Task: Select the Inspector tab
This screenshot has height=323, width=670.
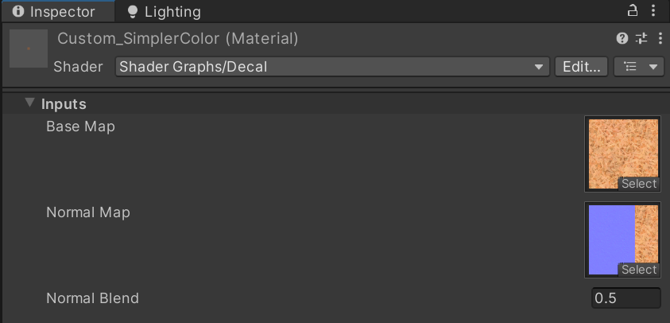Action: pyautogui.click(x=57, y=12)
